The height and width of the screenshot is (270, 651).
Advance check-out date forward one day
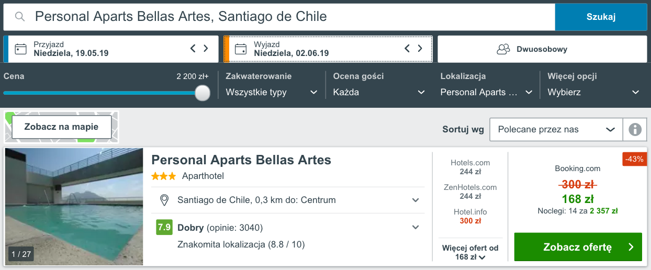point(420,49)
